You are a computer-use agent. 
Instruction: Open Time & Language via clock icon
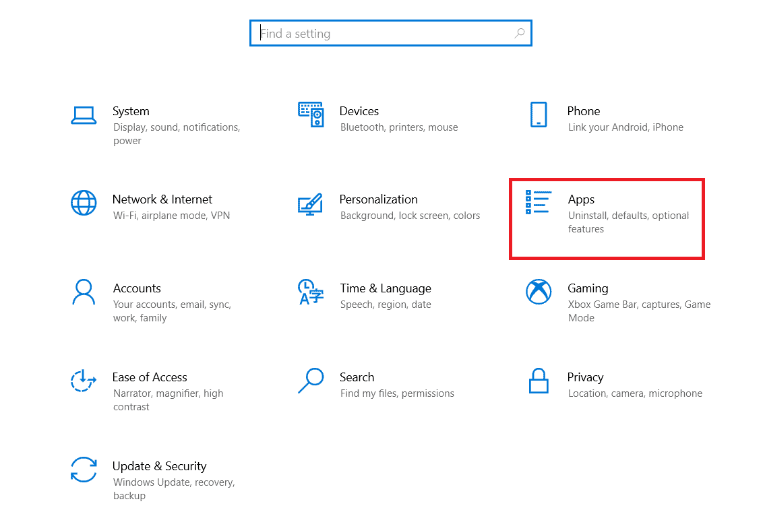[311, 292]
